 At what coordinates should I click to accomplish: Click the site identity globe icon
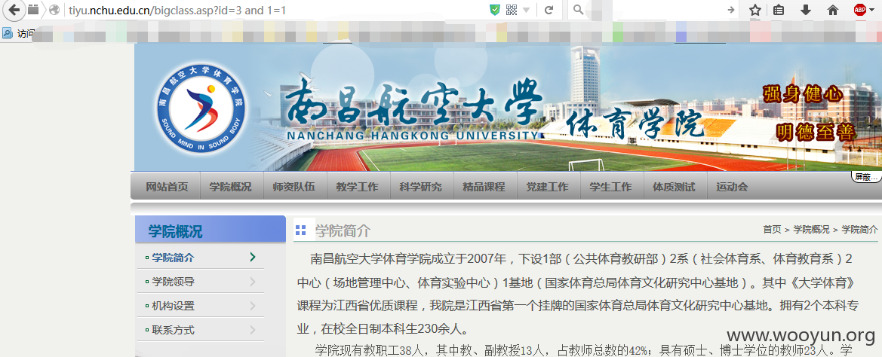pyautogui.click(x=54, y=10)
